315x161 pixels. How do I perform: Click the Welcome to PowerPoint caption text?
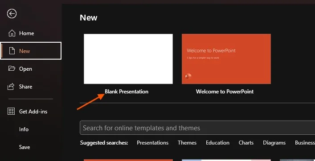[x=225, y=92]
